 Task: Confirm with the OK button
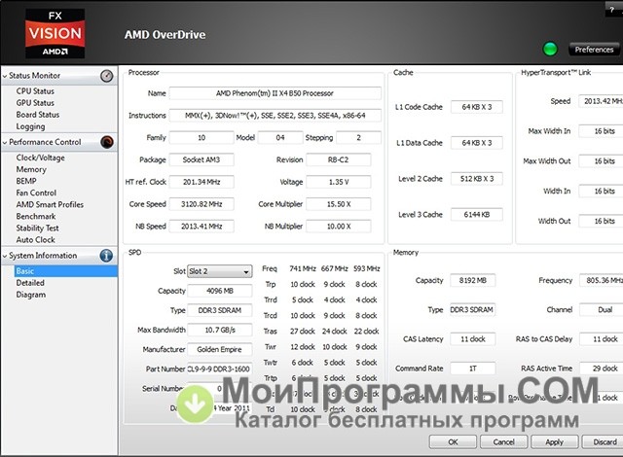[x=453, y=441]
